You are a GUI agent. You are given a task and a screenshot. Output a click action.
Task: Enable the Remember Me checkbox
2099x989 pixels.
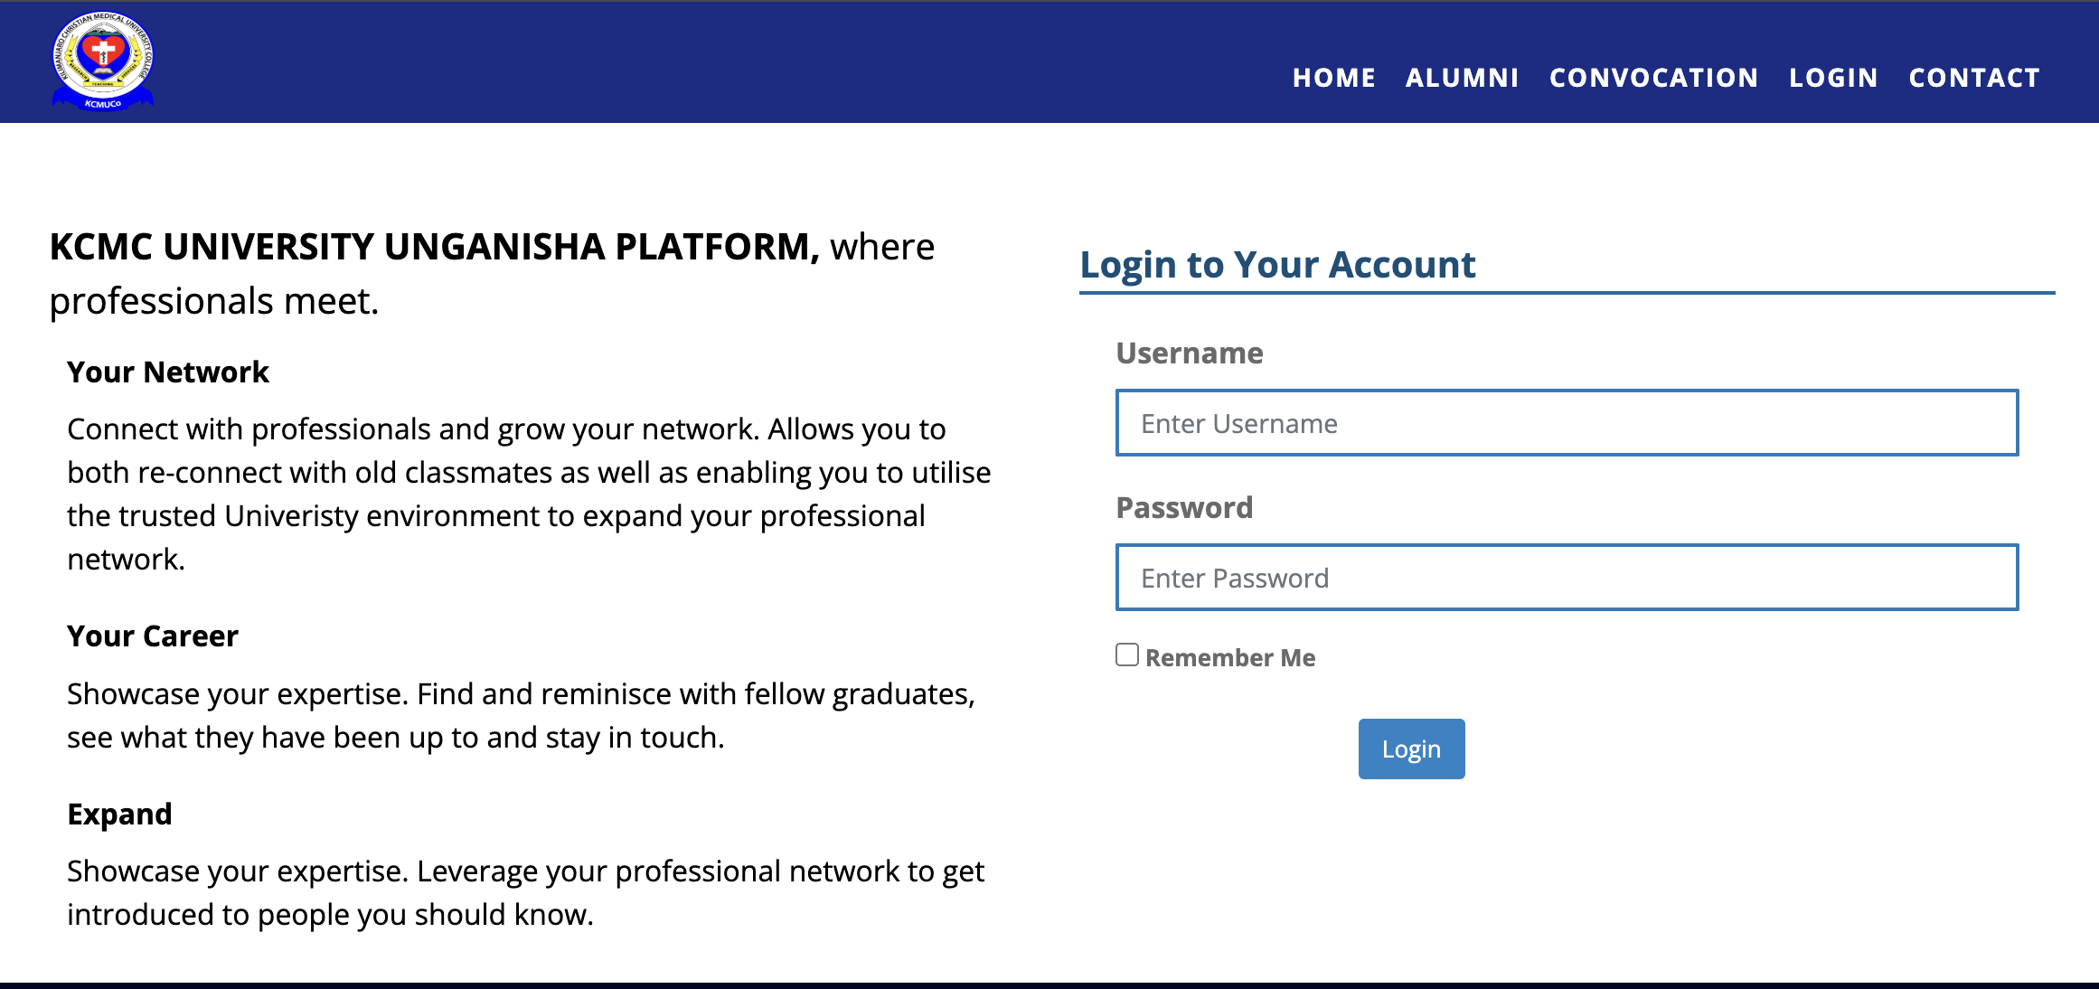click(x=1127, y=655)
